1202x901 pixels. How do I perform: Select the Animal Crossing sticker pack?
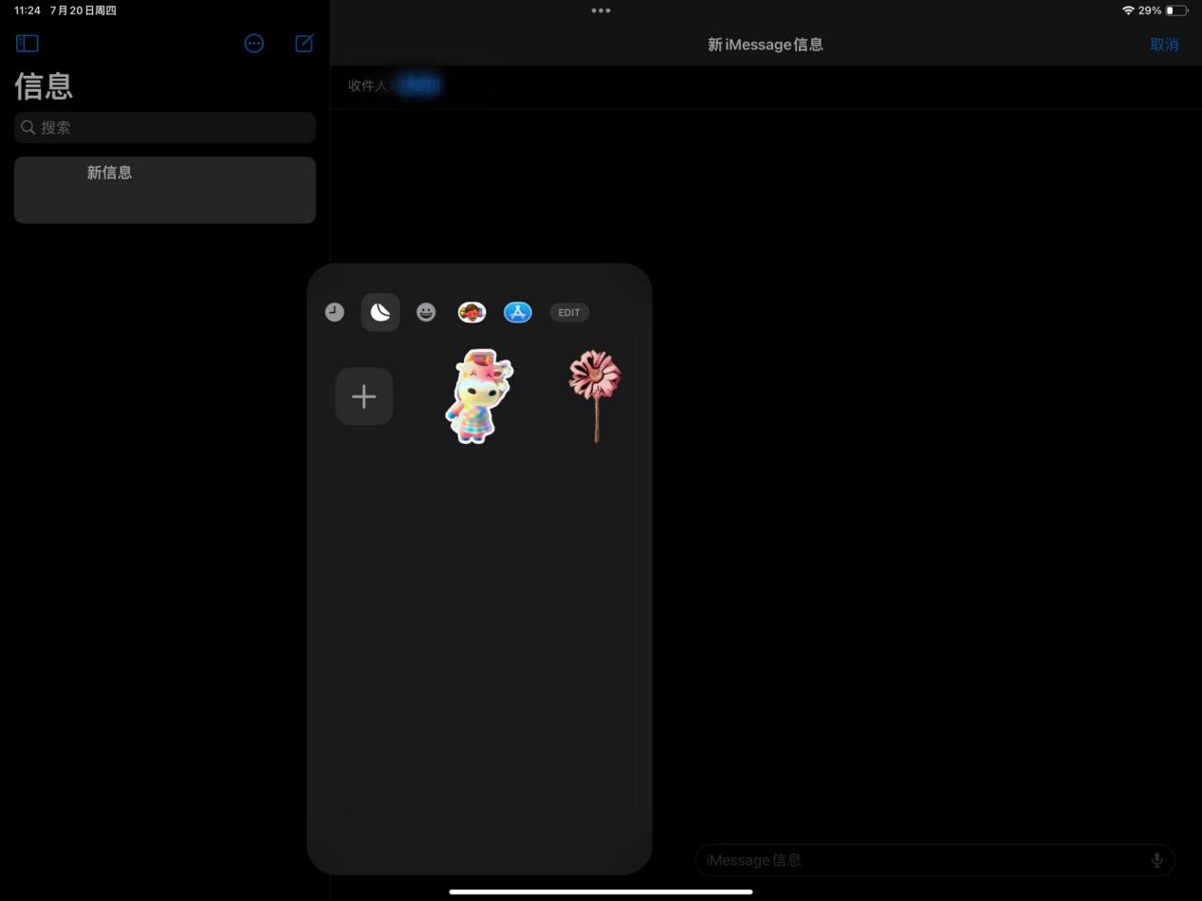tap(472, 312)
